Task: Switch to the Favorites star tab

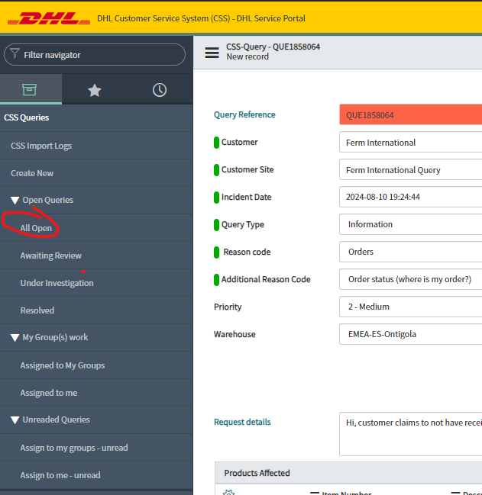Action: click(x=95, y=90)
